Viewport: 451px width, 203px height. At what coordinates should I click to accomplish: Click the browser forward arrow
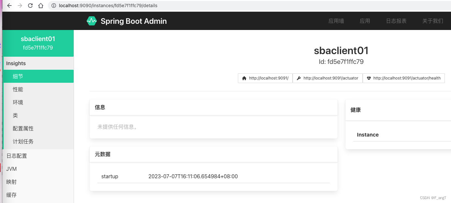point(20,6)
